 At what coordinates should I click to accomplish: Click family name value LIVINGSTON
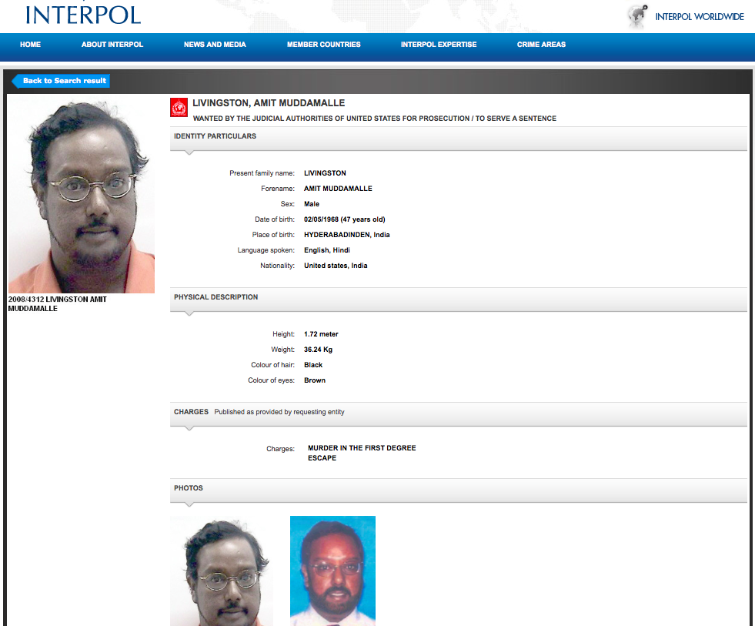[x=325, y=173]
